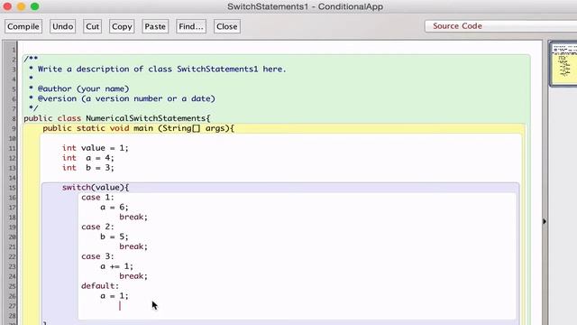Click the 'a += 1;' statement

coord(116,266)
